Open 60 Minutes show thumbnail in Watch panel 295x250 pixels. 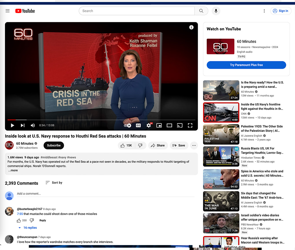[x=220, y=47]
